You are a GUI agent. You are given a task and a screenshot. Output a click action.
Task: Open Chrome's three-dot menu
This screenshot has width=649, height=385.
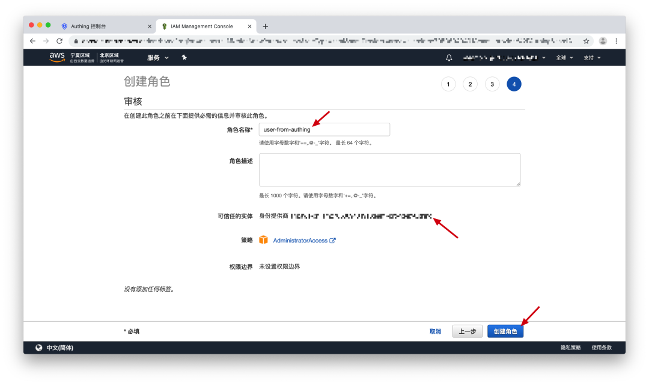pos(617,41)
